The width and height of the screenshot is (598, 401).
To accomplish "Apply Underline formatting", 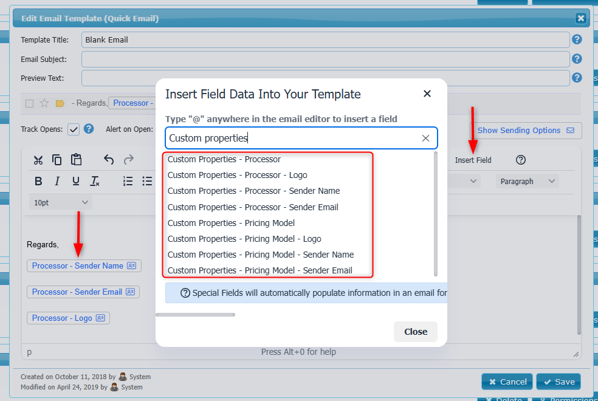I will click(x=76, y=181).
